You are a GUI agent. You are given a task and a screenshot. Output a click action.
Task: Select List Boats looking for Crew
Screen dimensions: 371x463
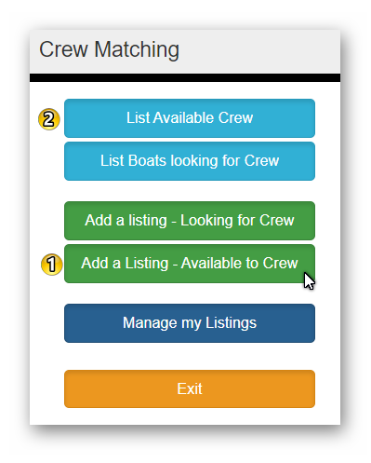pyautogui.click(x=190, y=161)
